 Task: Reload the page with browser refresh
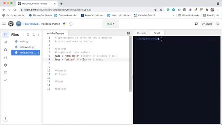point(15,10)
